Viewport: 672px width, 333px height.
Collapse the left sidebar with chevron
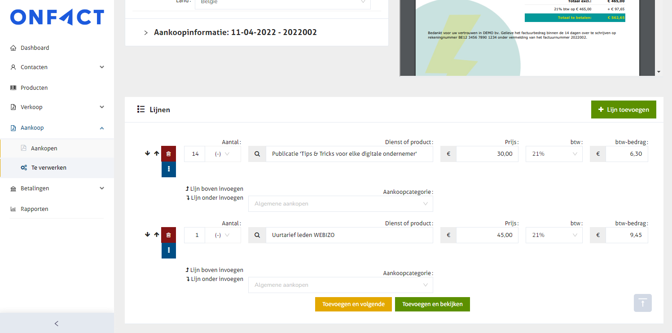[57, 323]
